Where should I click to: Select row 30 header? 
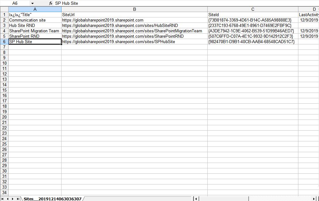click(x=4, y=171)
